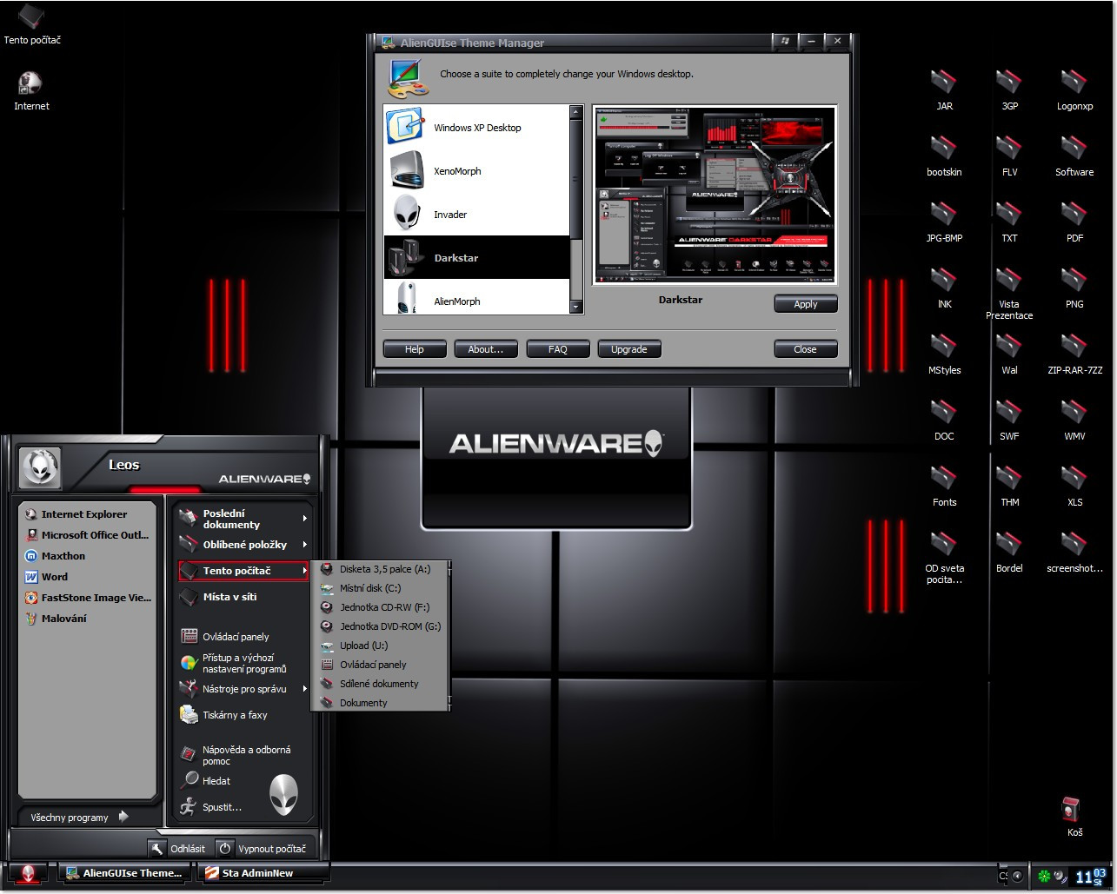Select the Windows XP Desktop suite
Image resolution: width=1117 pixels, height=894 pixels.
coord(477,127)
